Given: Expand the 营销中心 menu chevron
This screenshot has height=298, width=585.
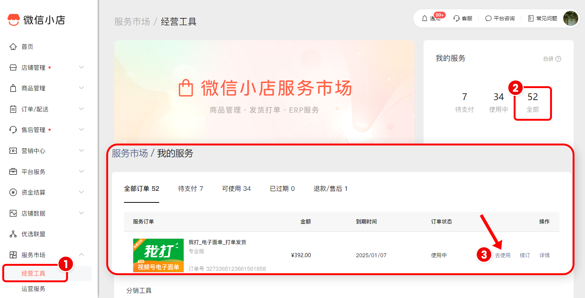Looking at the screenshot, I should (x=81, y=151).
